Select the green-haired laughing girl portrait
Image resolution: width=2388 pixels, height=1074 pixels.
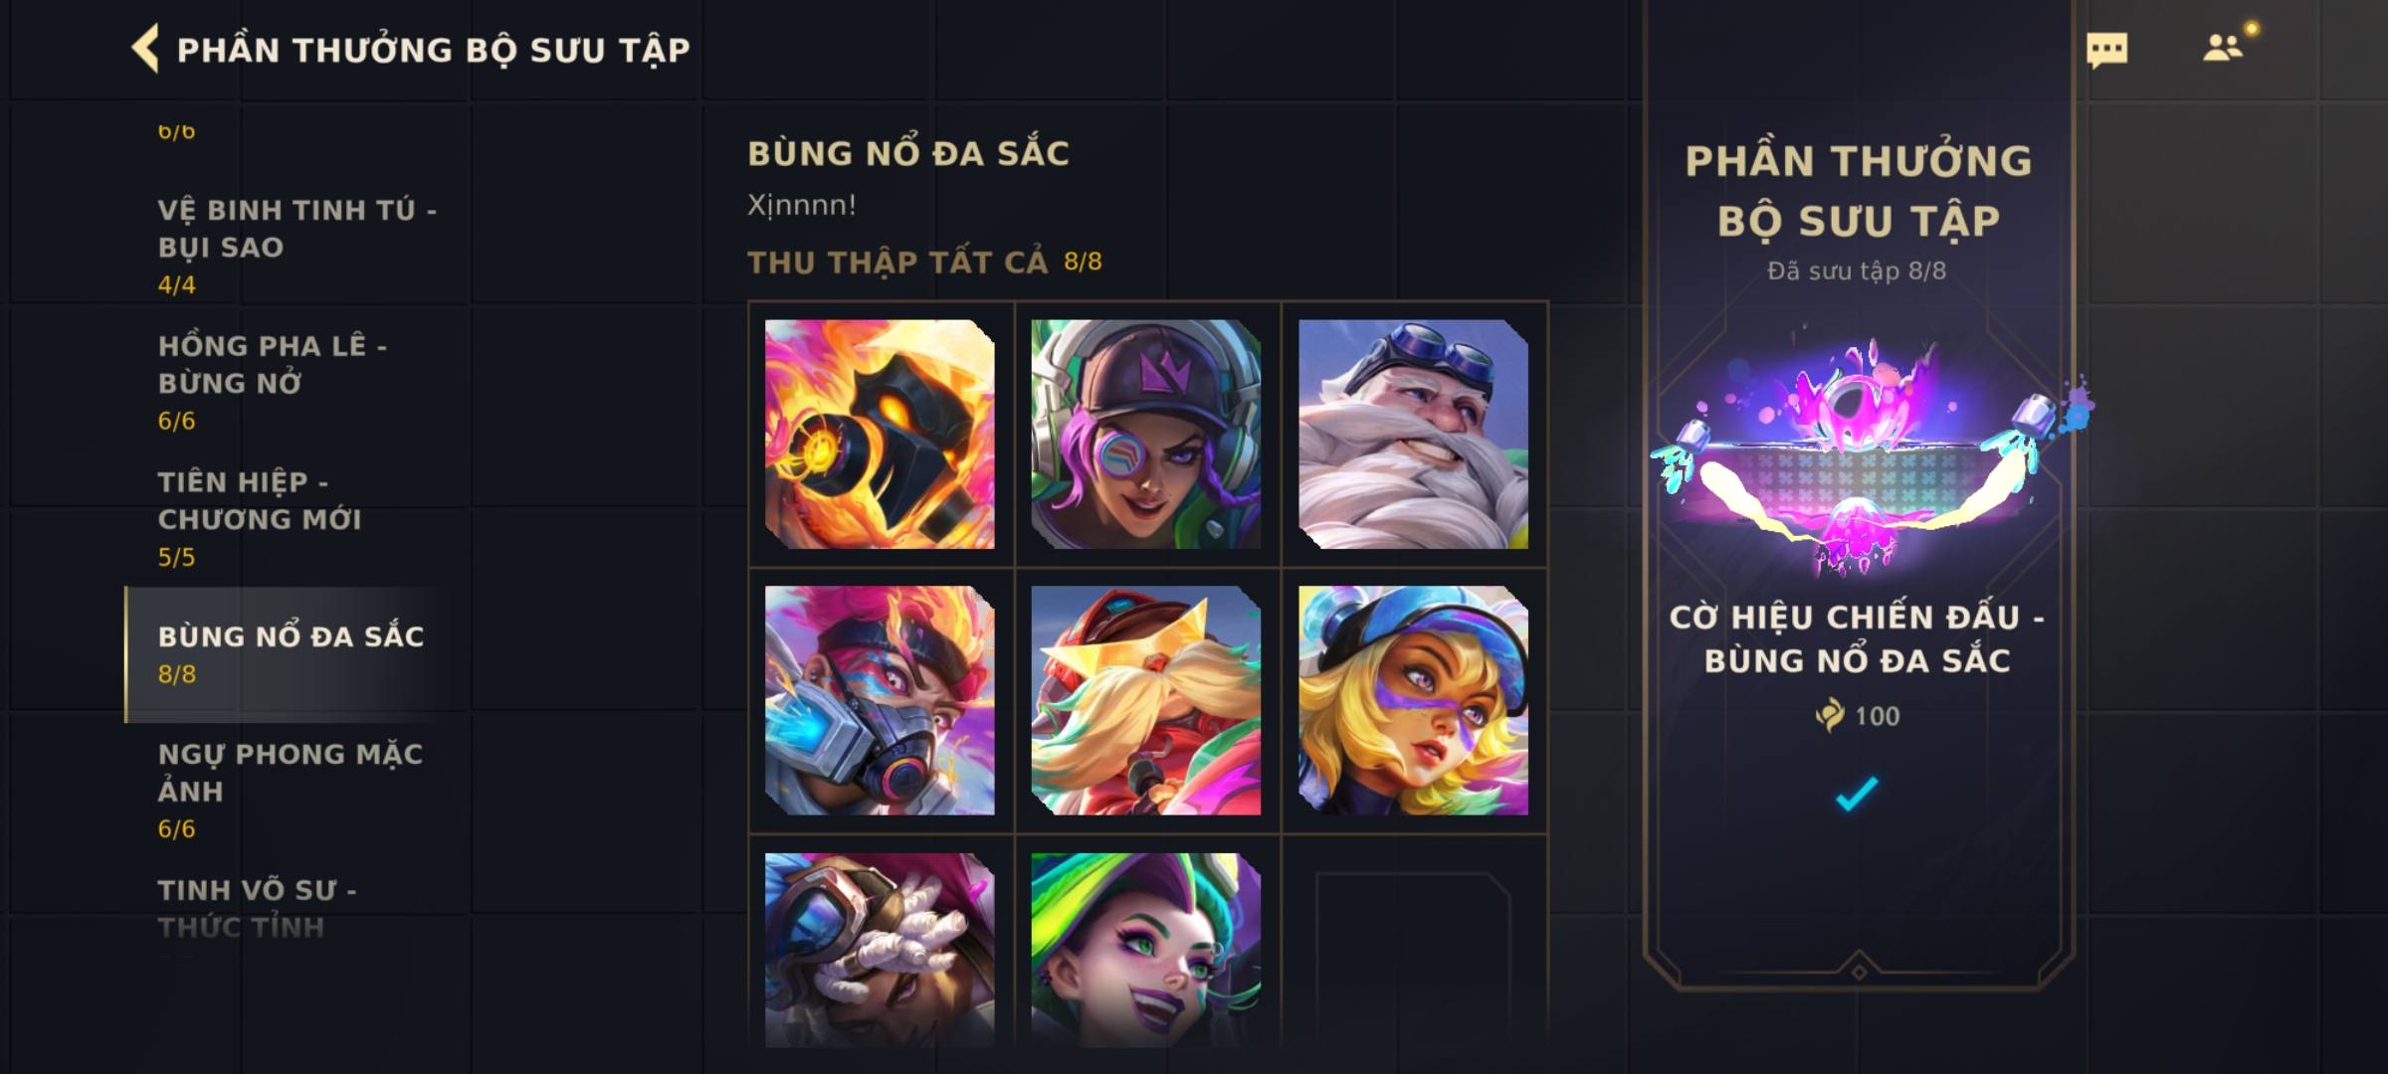[x=1146, y=950]
